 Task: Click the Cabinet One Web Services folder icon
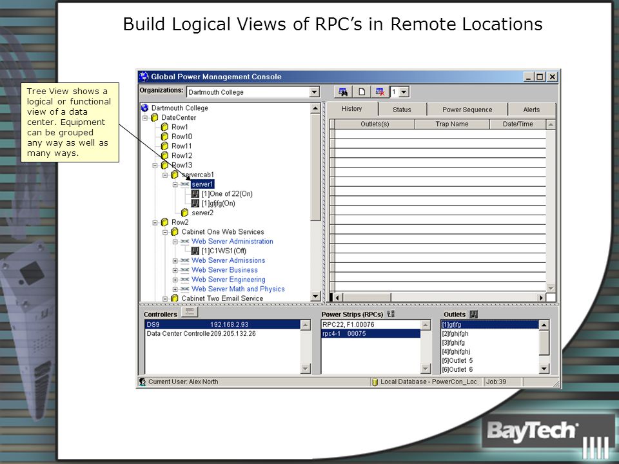pos(175,231)
